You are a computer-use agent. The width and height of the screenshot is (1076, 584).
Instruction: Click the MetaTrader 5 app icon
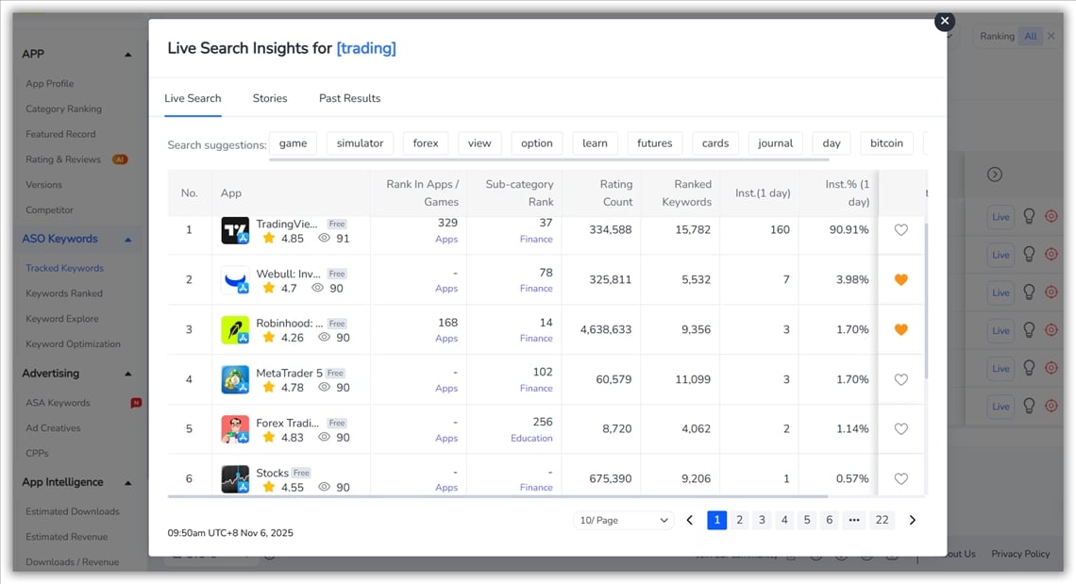click(235, 379)
